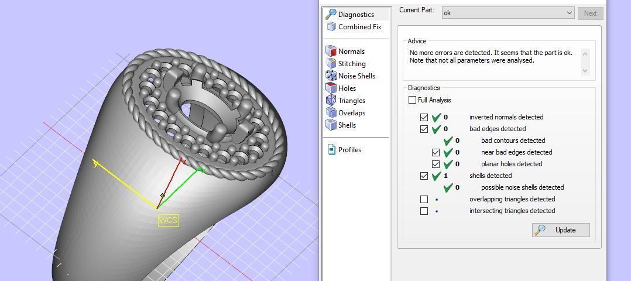Select the Combined Fix icon

coord(331,27)
